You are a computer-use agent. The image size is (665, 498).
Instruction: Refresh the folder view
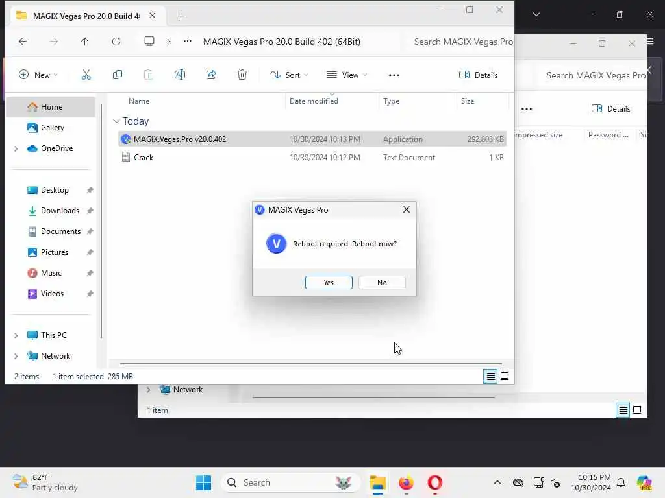116,41
